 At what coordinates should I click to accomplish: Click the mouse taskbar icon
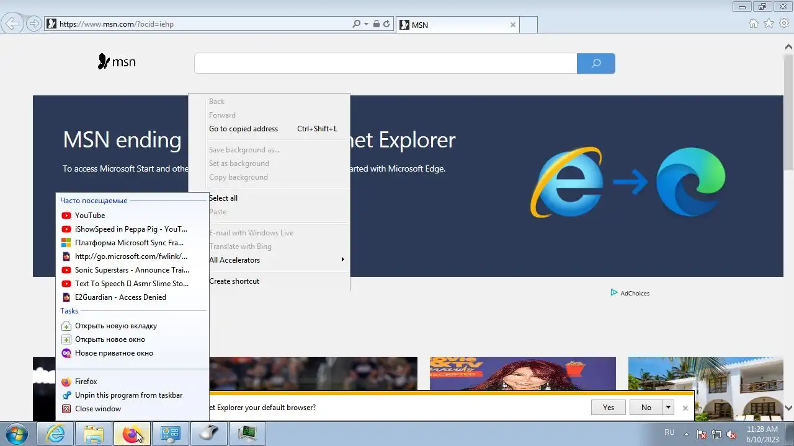pos(208,434)
